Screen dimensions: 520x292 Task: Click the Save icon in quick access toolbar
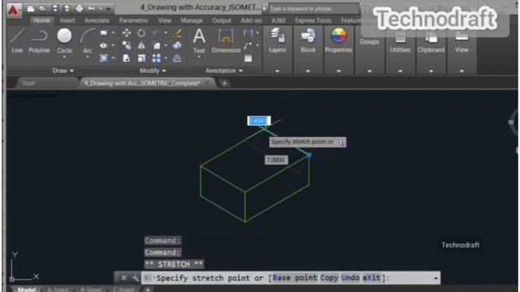55,9
